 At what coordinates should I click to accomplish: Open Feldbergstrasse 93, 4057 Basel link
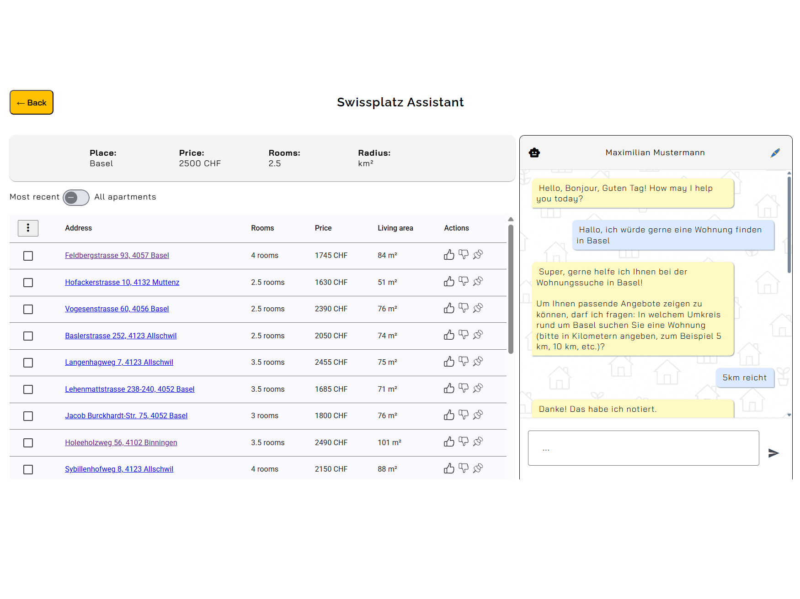point(117,255)
